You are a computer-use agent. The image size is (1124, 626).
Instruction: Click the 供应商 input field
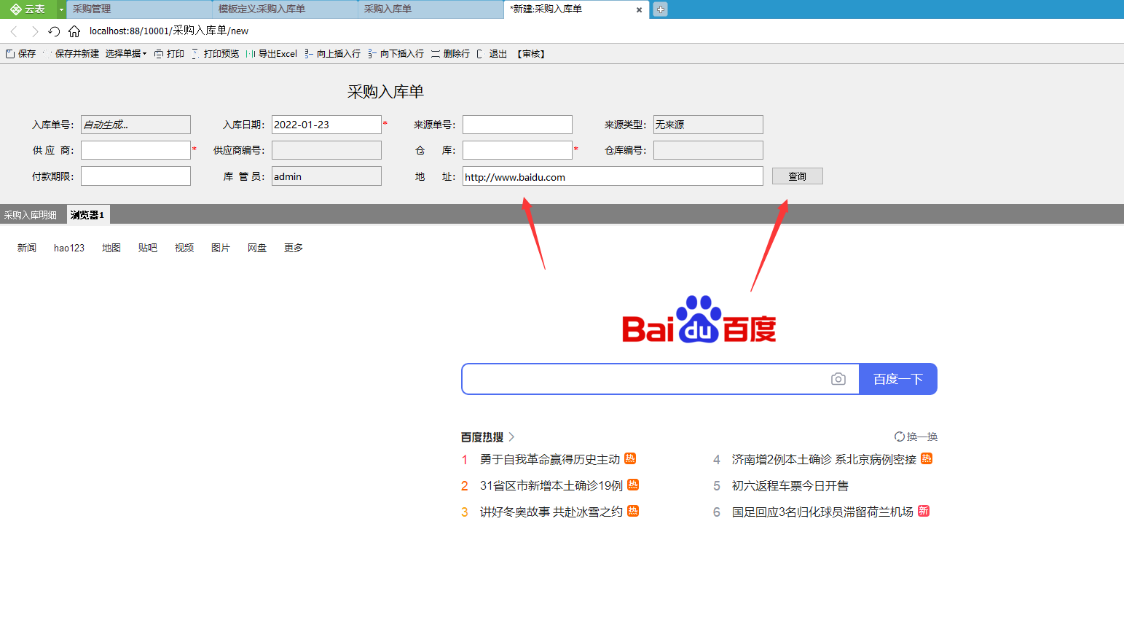tap(135, 150)
